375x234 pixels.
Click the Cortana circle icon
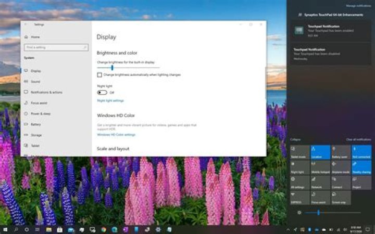(x=27, y=229)
